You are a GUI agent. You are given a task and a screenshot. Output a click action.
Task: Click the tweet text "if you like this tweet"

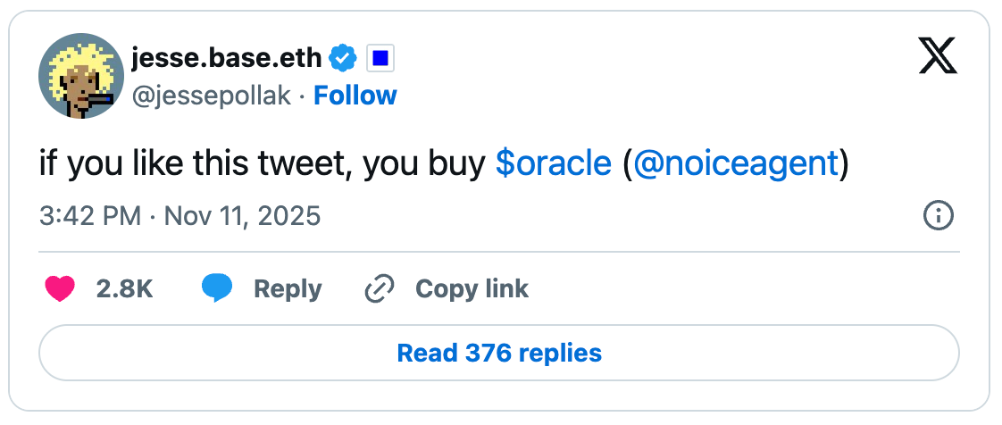click(x=196, y=164)
